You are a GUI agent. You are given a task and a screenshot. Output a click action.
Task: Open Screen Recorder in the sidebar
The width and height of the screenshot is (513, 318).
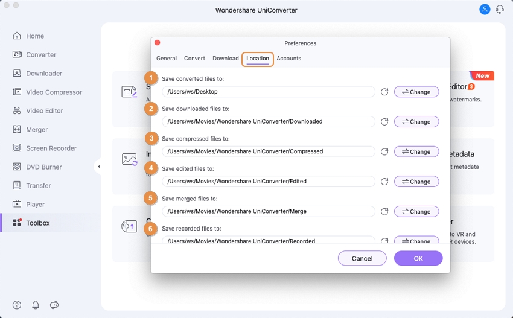tap(51, 148)
